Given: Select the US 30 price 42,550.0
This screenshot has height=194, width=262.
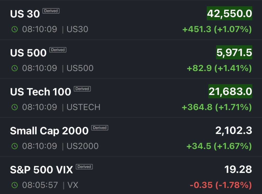Looking at the screenshot, I should click(x=230, y=14).
